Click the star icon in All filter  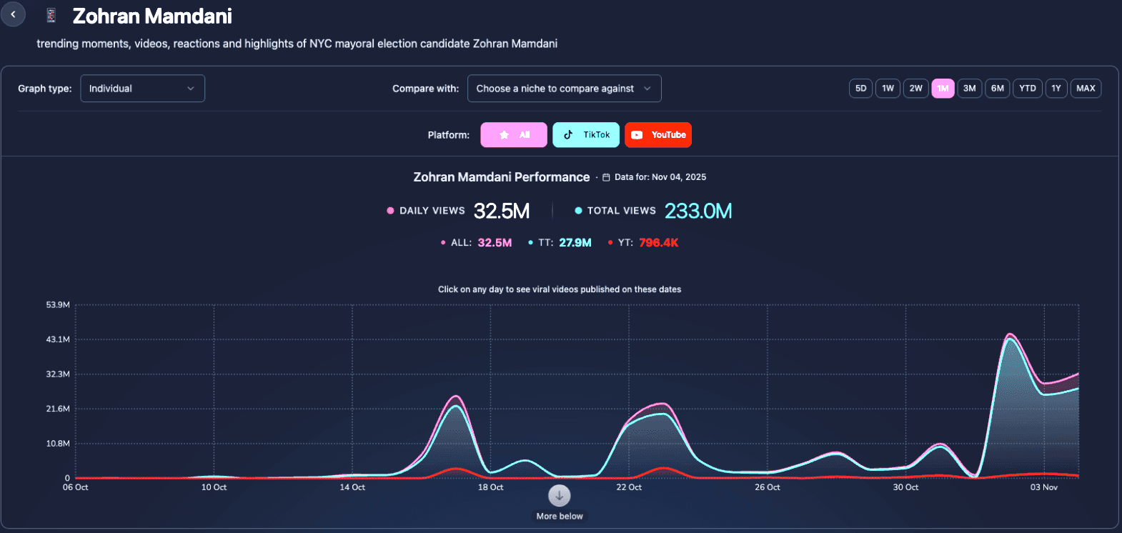[x=505, y=135]
